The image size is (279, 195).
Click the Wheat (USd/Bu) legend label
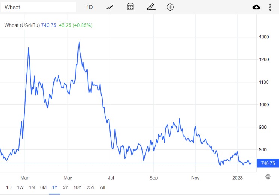(22, 25)
